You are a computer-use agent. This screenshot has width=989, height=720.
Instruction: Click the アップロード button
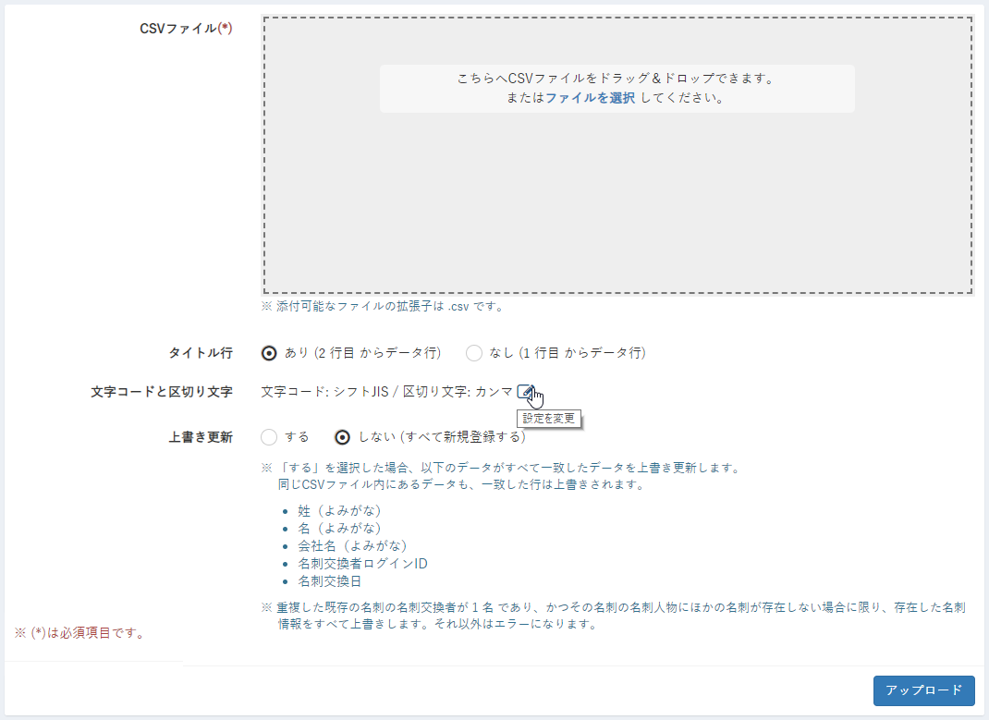tap(924, 690)
